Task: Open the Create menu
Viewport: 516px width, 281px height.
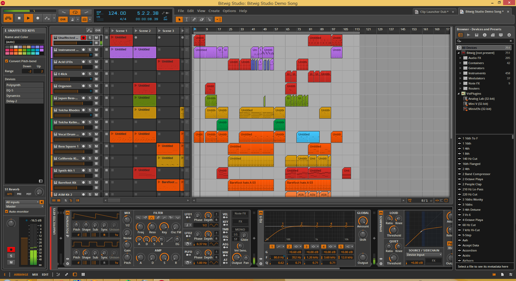Action: click(x=214, y=11)
